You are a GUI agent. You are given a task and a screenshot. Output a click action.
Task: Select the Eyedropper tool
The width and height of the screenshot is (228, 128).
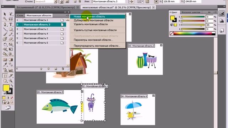pyautogui.click(x=5, y=64)
